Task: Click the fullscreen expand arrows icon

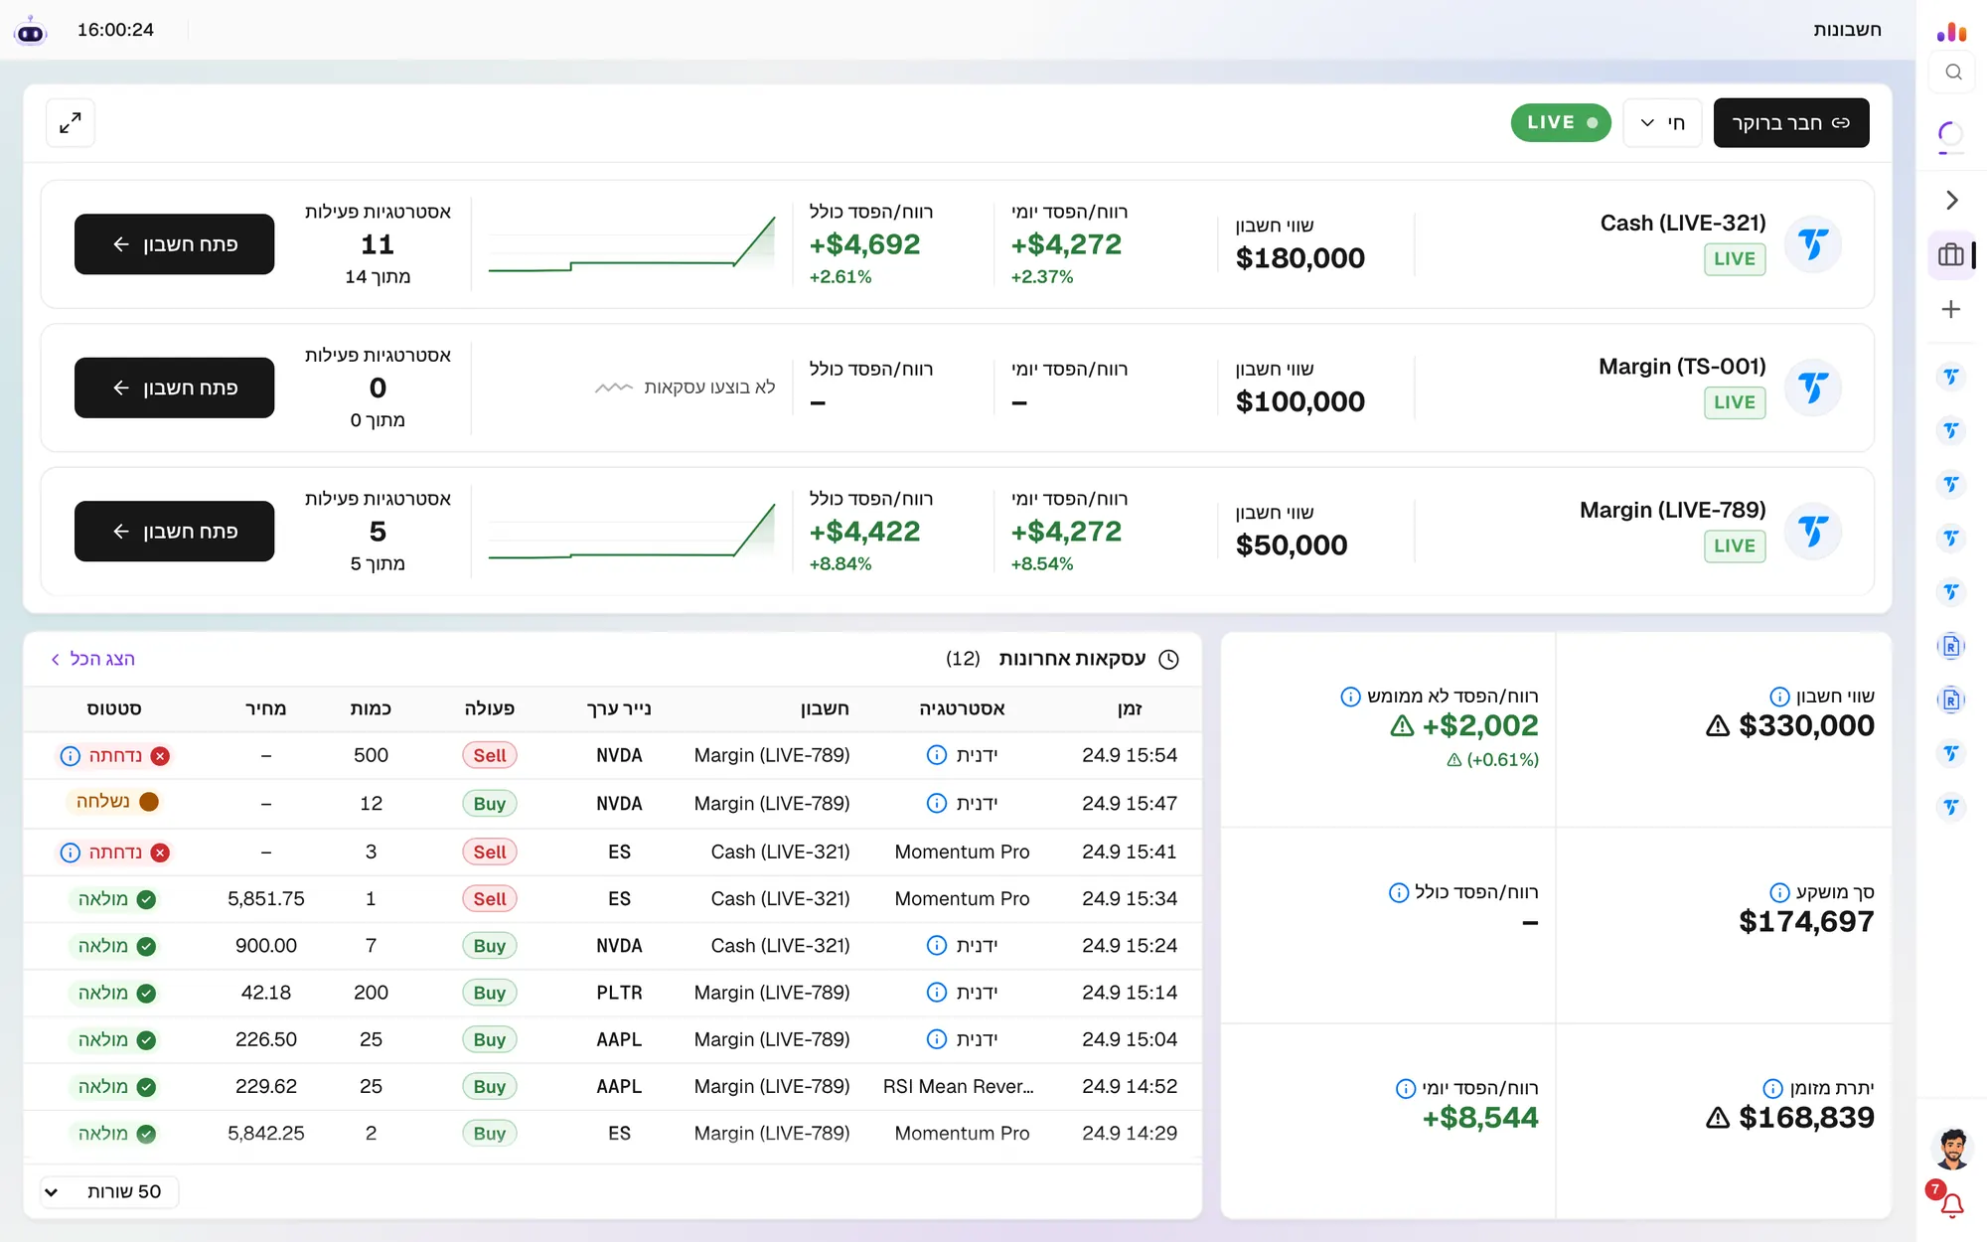Action: [71, 123]
